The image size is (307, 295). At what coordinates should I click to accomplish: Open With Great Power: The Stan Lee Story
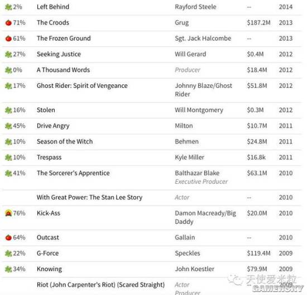click(x=89, y=197)
